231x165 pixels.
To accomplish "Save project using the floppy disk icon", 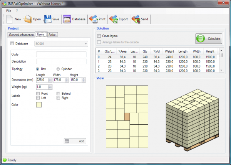I will point(48,18).
